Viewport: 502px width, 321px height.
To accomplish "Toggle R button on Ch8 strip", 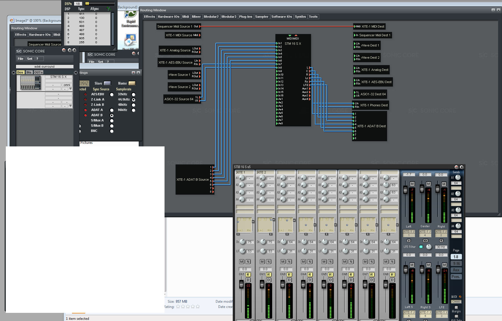I will [392, 275].
